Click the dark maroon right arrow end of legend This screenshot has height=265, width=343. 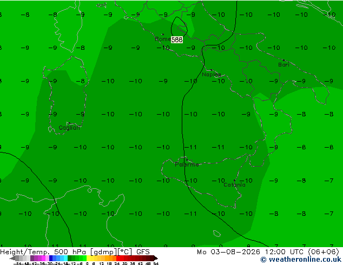coord(155,259)
